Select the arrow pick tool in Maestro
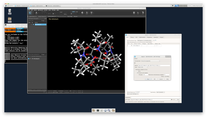This screenshot has height=118, width=207. pos(30,13)
